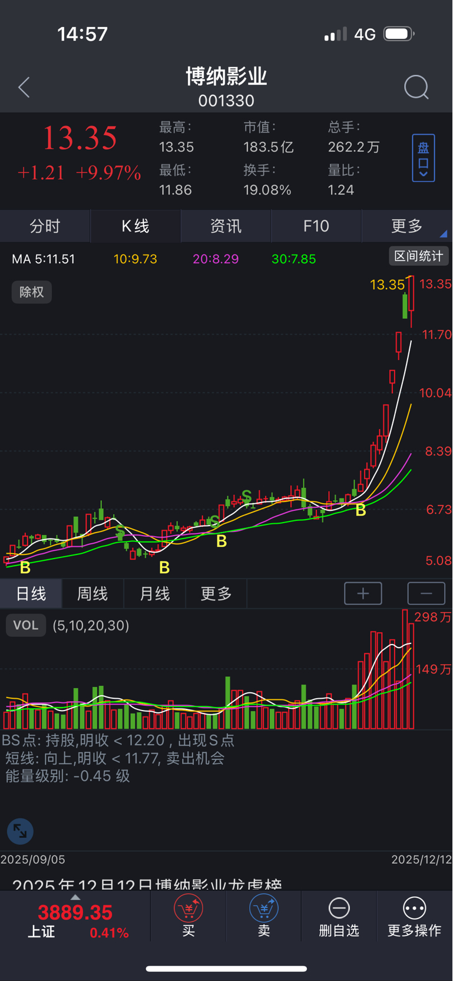Open the F10 company info tab
This screenshot has height=981, width=453.
316,226
